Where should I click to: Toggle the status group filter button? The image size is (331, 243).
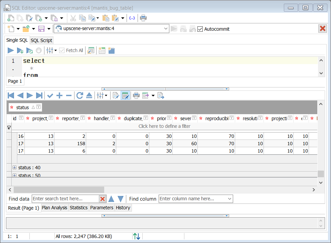point(39,107)
